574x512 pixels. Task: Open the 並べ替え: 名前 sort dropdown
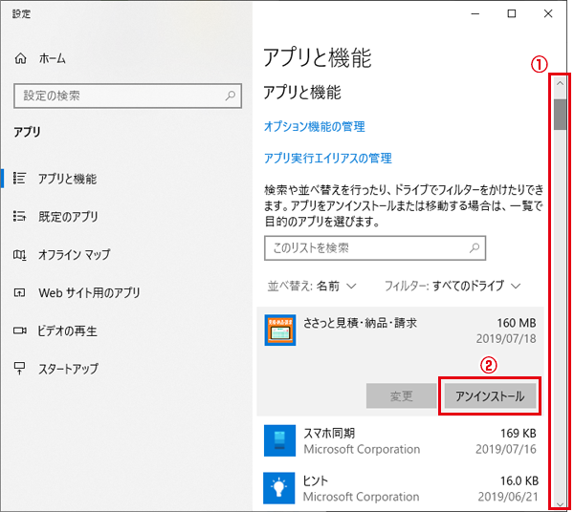[x=311, y=286]
